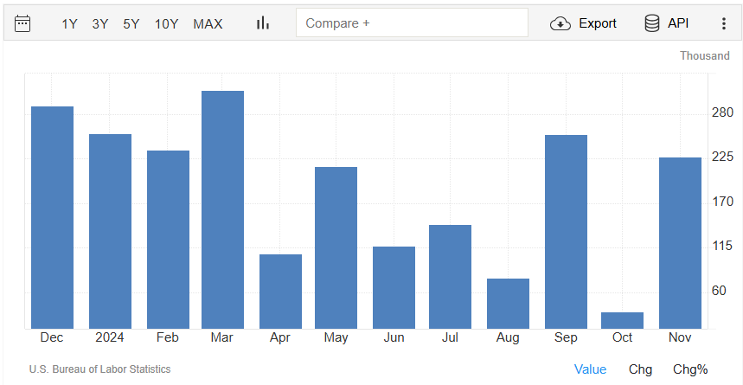
Task: Open the chart type bar icon
Action: (x=262, y=22)
